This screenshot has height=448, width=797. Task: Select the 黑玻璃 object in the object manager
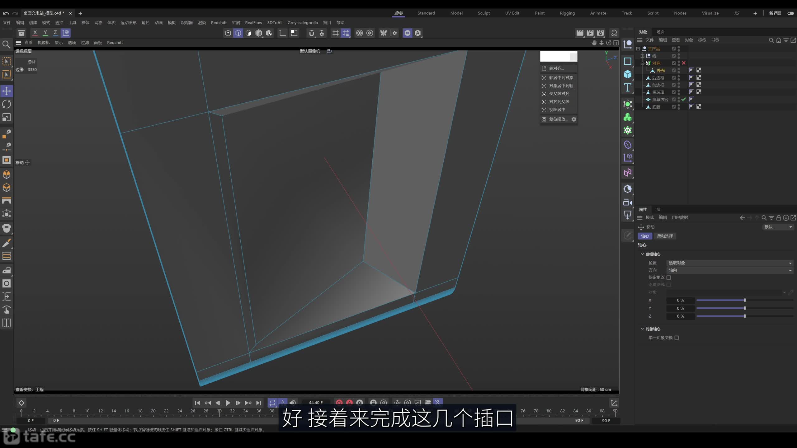(x=658, y=92)
